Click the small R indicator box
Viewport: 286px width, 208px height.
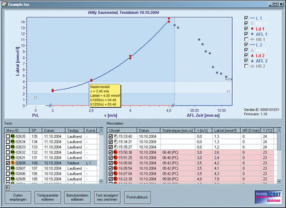click(7, 187)
